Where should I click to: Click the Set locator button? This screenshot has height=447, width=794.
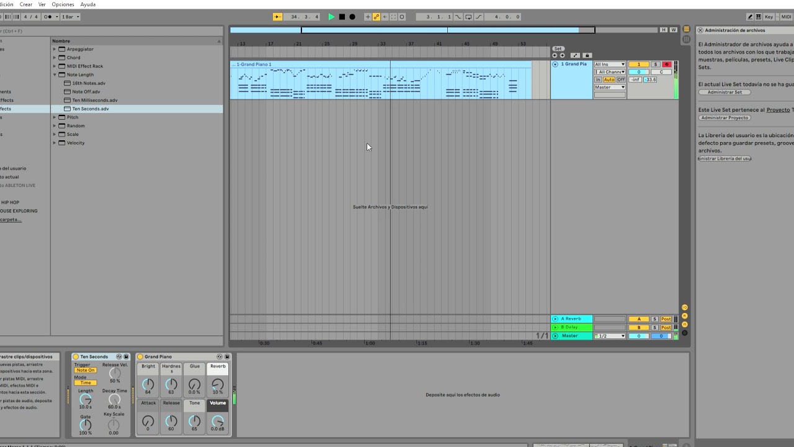(x=558, y=48)
